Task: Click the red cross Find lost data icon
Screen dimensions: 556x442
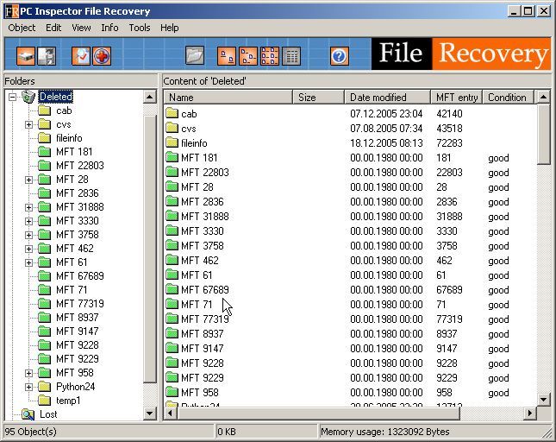Action: click(102, 56)
